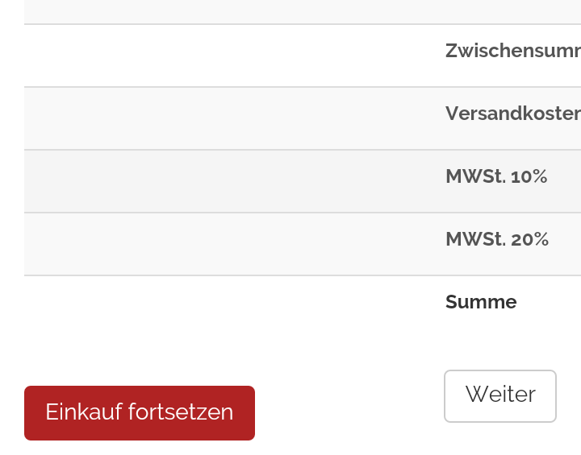Click the MWSt. 20% label

(x=497, y=239)
